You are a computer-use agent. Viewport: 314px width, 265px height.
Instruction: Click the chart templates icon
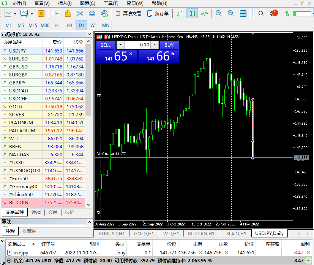(24, 14)
